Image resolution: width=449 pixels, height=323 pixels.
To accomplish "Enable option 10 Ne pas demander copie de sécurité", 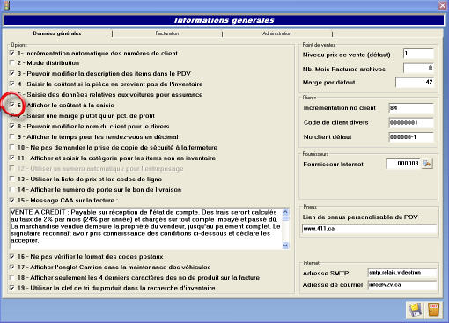I will coord(12,147).
